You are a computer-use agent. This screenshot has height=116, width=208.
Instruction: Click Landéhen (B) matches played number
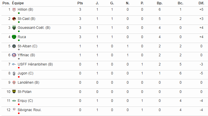click(x=97, y=83)
